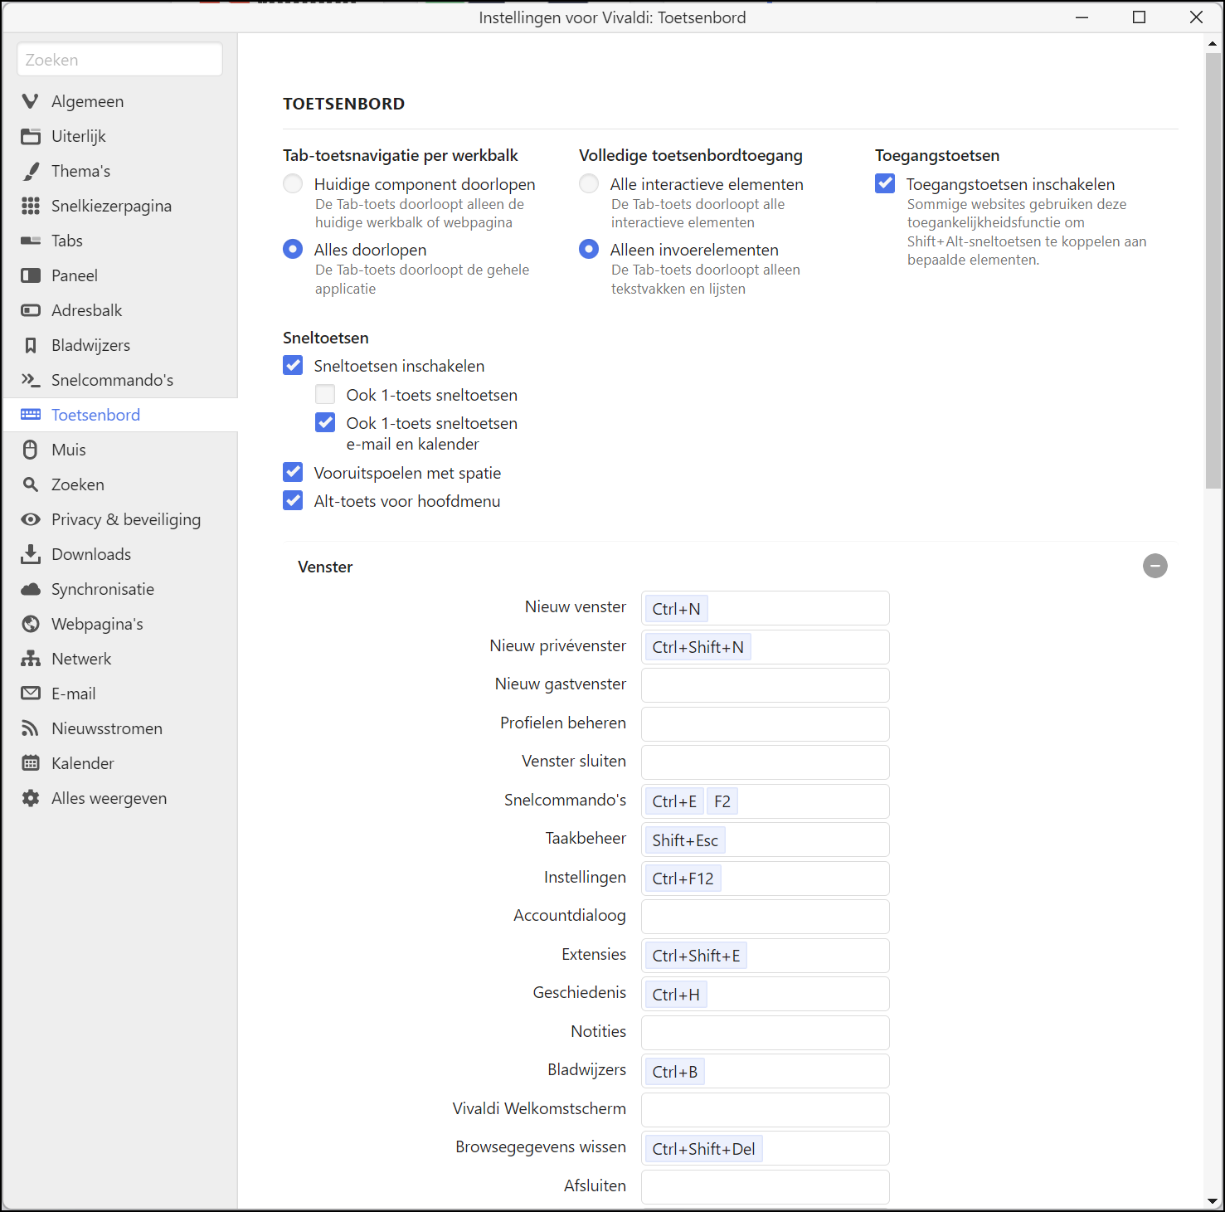Toggle Toegangstoetsen inschakelen checkbox

pyautogui.click(x=885, y=183)
